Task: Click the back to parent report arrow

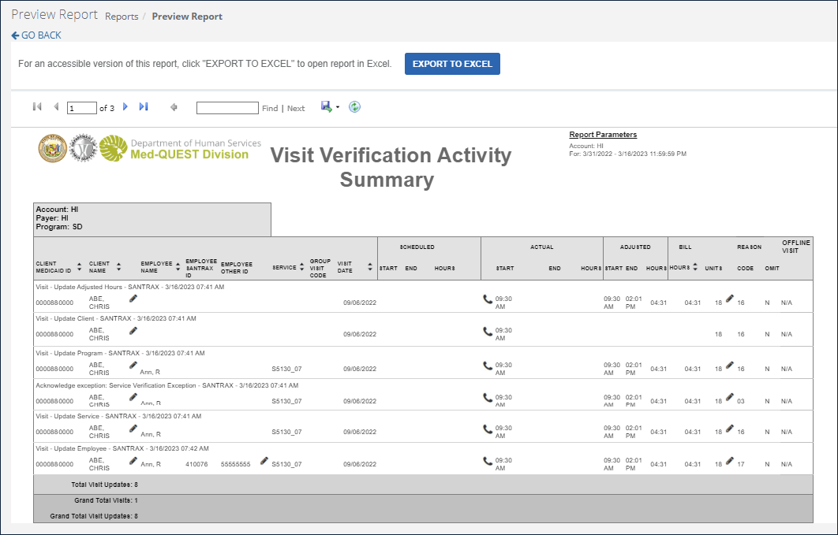Action: (x=174, y=108)
